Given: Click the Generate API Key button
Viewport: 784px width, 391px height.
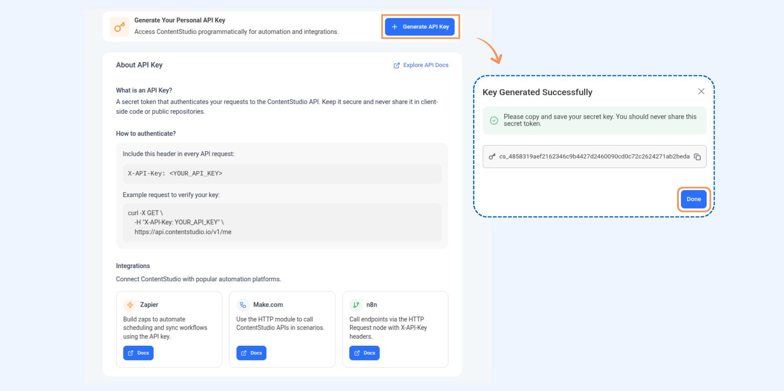Looking at the screenshot, I should [x=420, y=27].
